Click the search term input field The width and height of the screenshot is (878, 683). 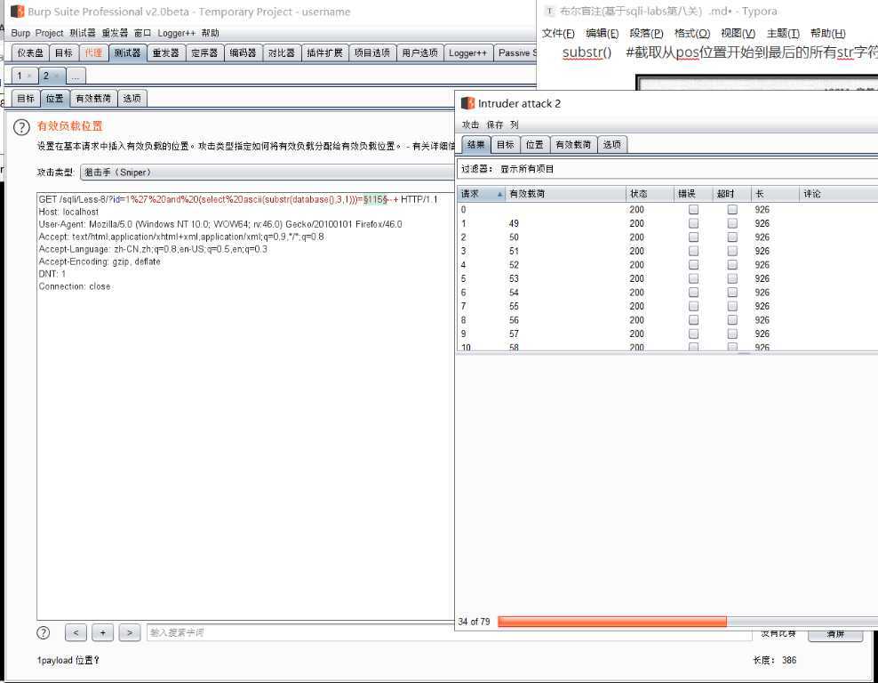coord(449,632)
